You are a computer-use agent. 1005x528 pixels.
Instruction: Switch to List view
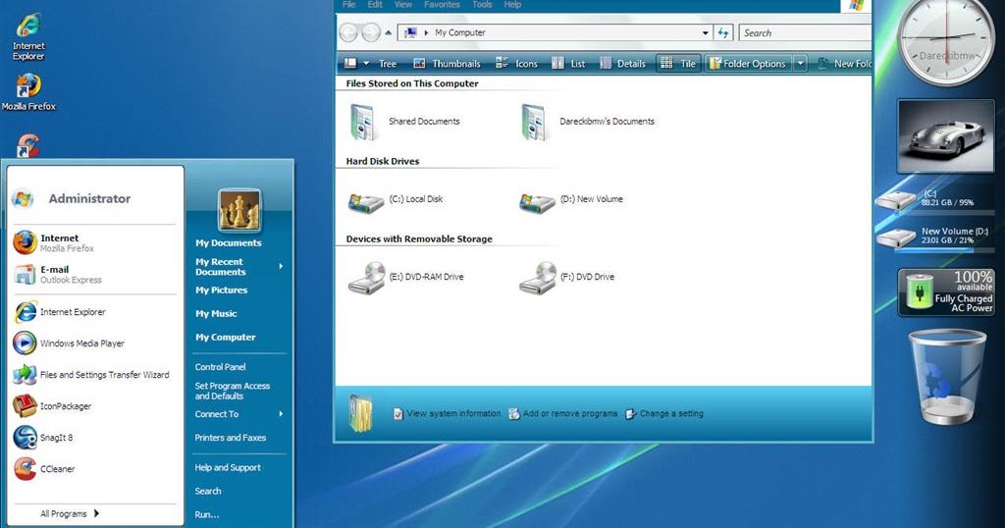coord(568,64)
